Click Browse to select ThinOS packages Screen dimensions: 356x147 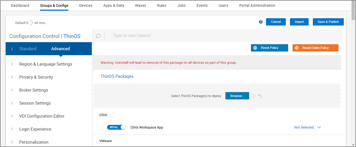click(x=237, y=96)
